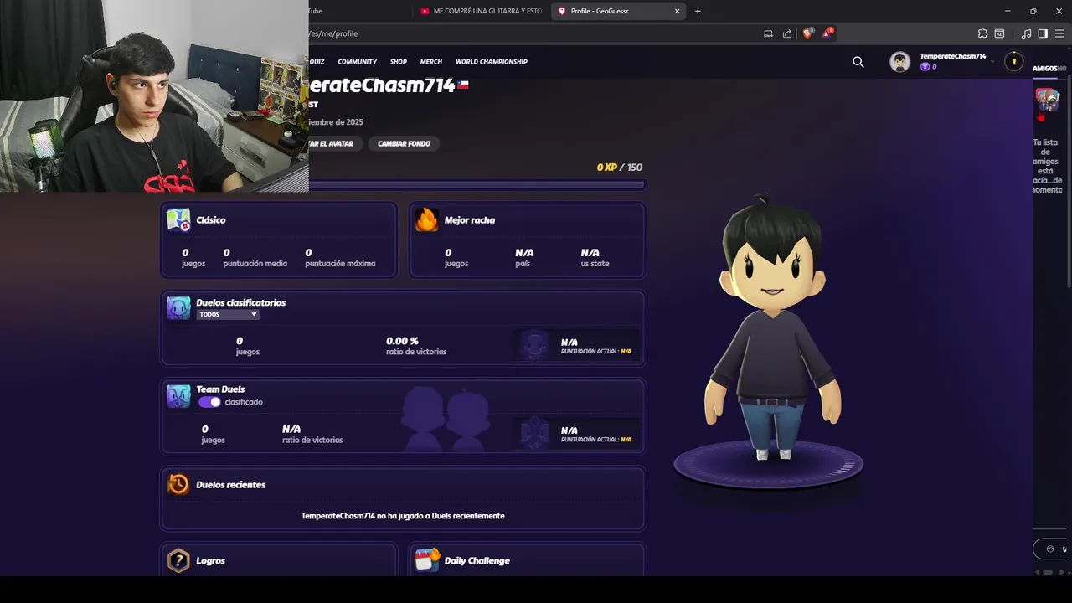The width and height of the screenshot is (1072, 603).
Task: Click the Duelos clasificatorios icon
Action: click(178, 308)
